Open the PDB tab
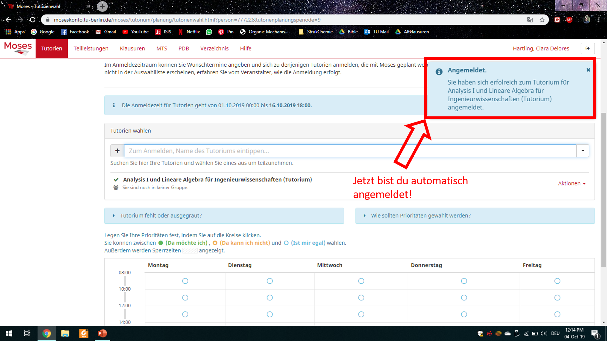This screenshot has height=341, width=607. pos(184,48)
